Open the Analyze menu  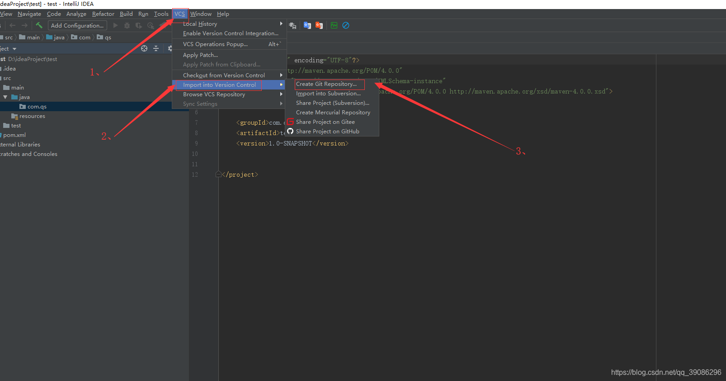[x=76, y=14]
